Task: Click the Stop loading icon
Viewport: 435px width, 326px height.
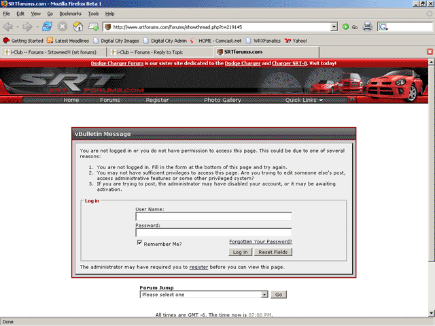Action: point(62,26)
